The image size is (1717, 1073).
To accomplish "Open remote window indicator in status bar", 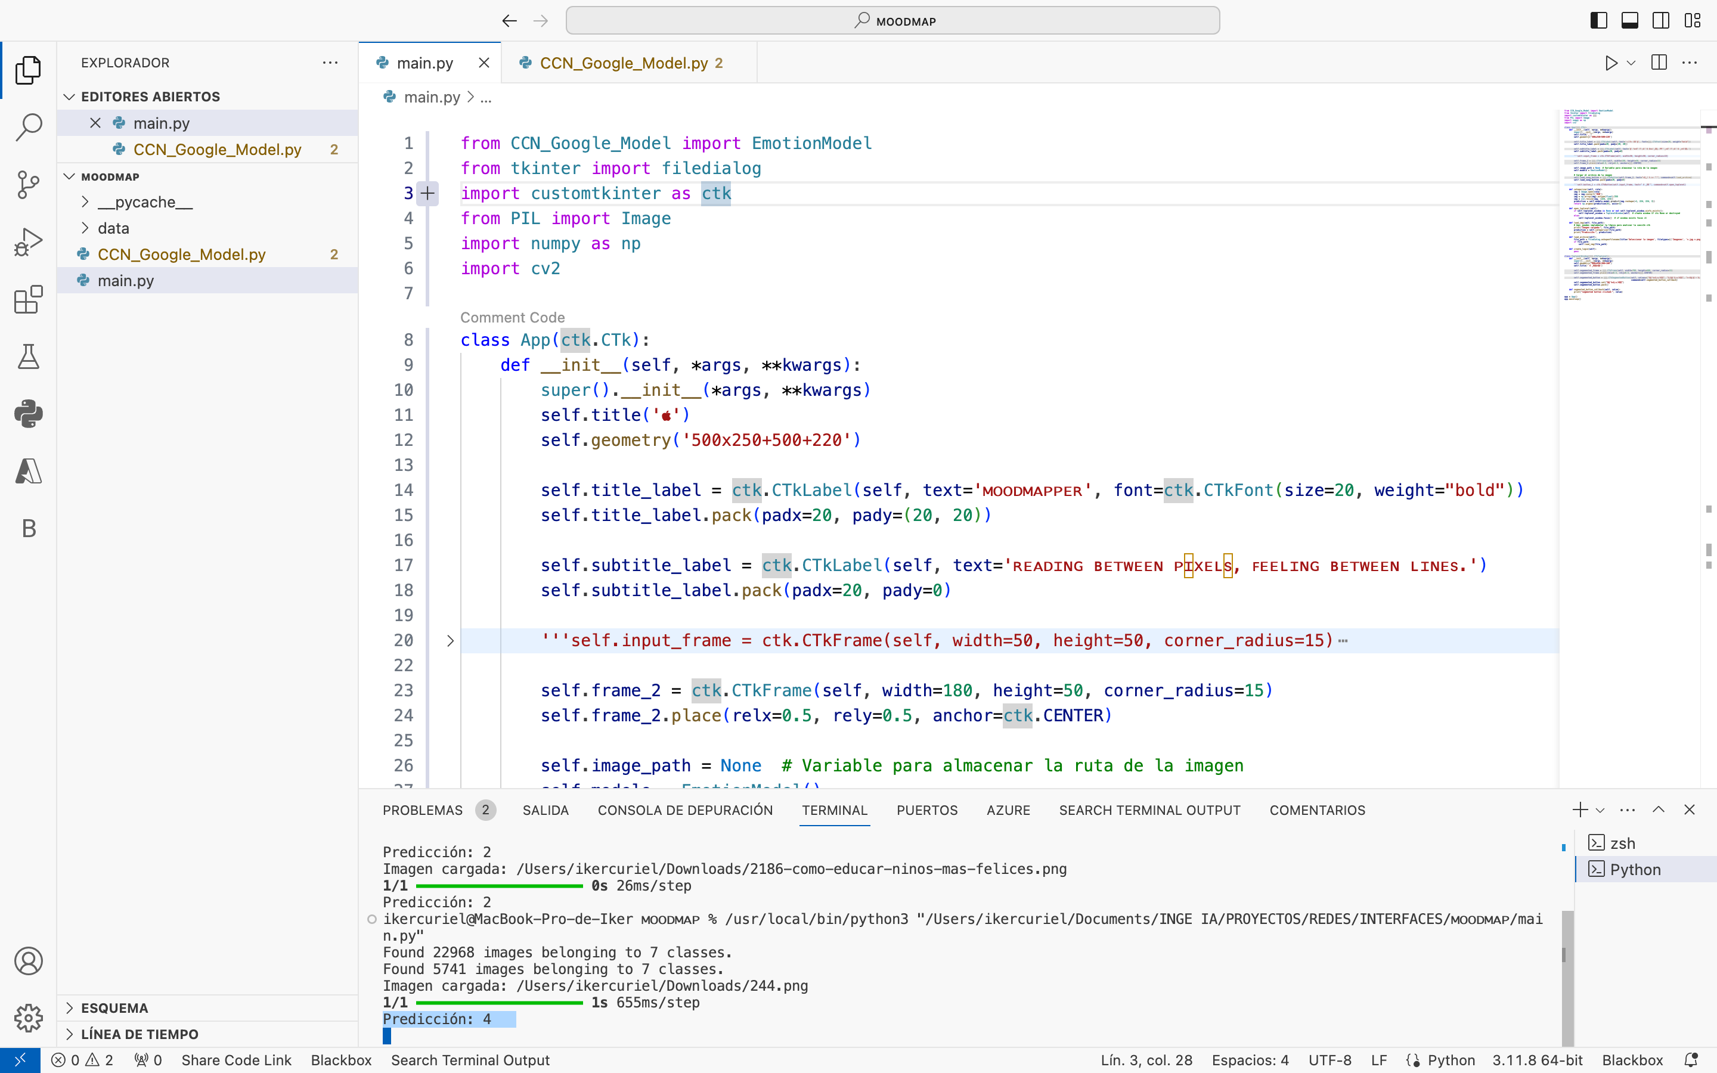I will click(x=20, y=1060).
